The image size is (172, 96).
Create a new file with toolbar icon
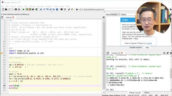[x=3, y=10]
